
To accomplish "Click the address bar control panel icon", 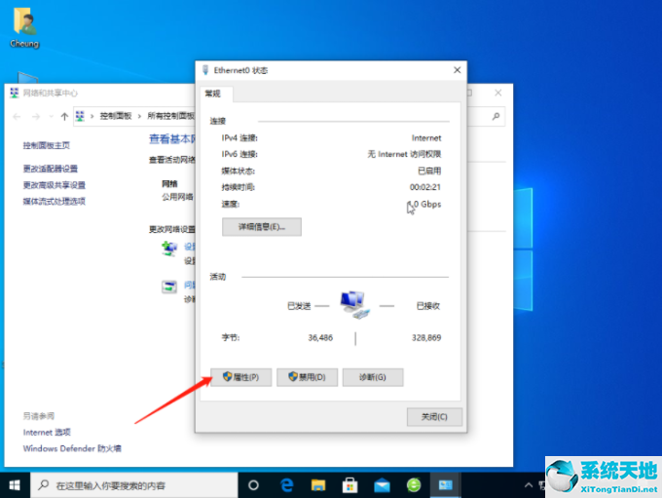I will click(x=80, y=116).
